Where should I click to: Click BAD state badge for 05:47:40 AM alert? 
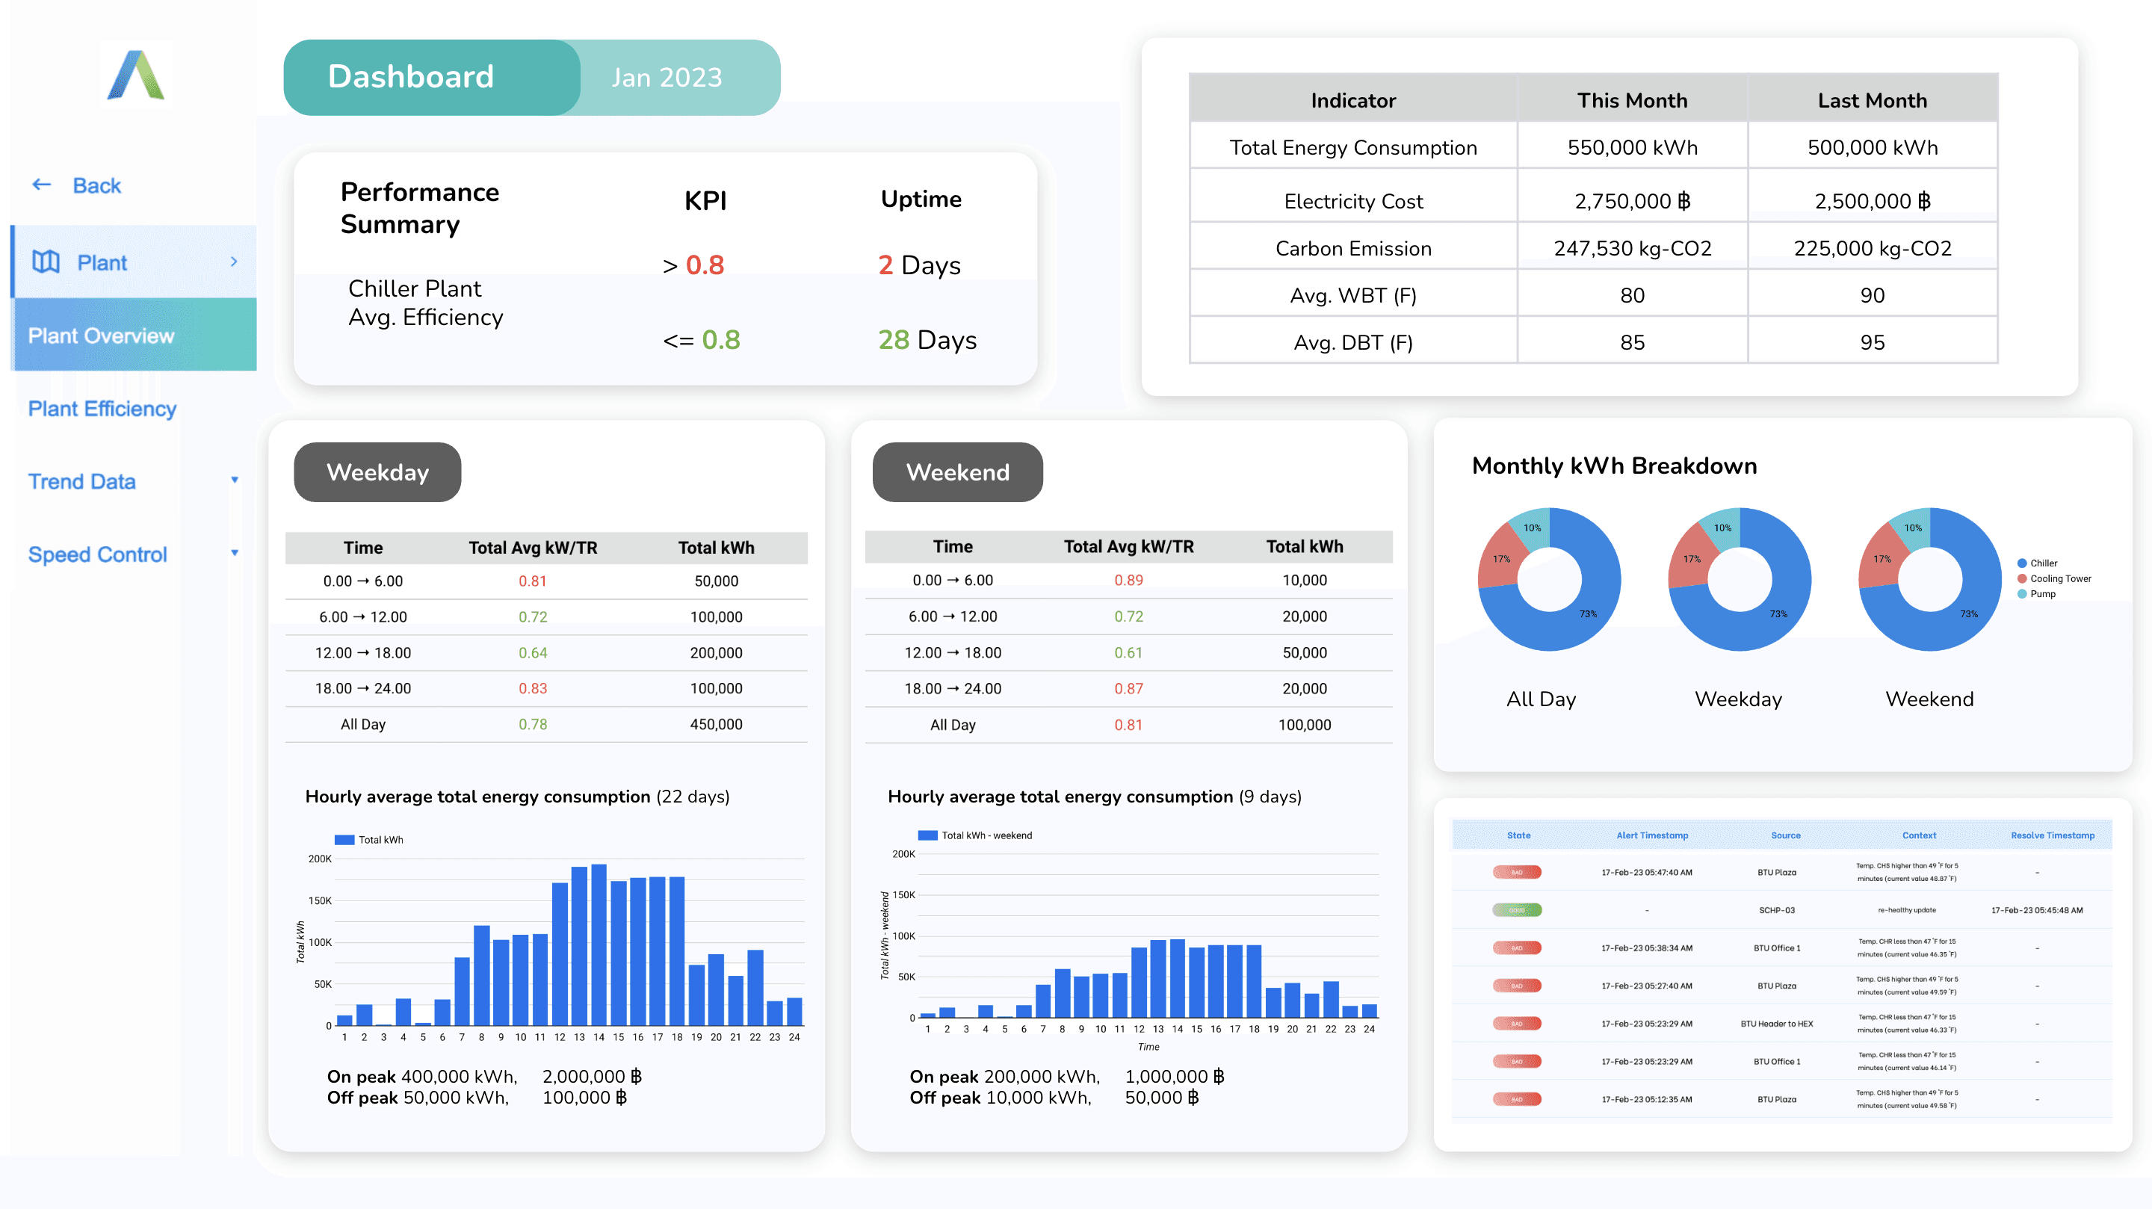coord(1517,872)
